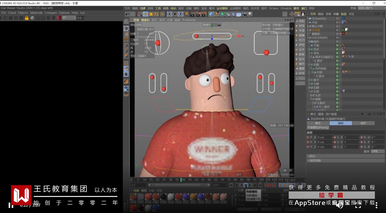
Task: Click the Pause render icon in Live Viewer
Action: [x=11, y=18]
